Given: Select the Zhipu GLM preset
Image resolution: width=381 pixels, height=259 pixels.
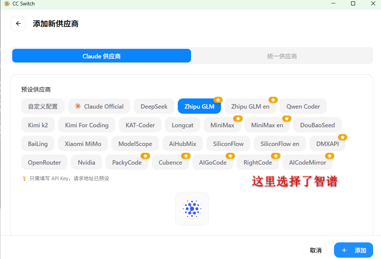Looking at the screenshot, I should [199, 106].
